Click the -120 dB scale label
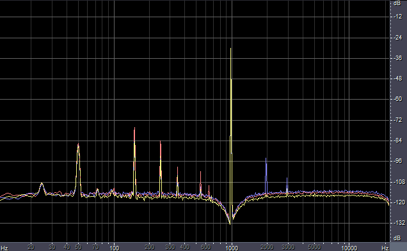The image size is (407, 251). click(399, 202)
